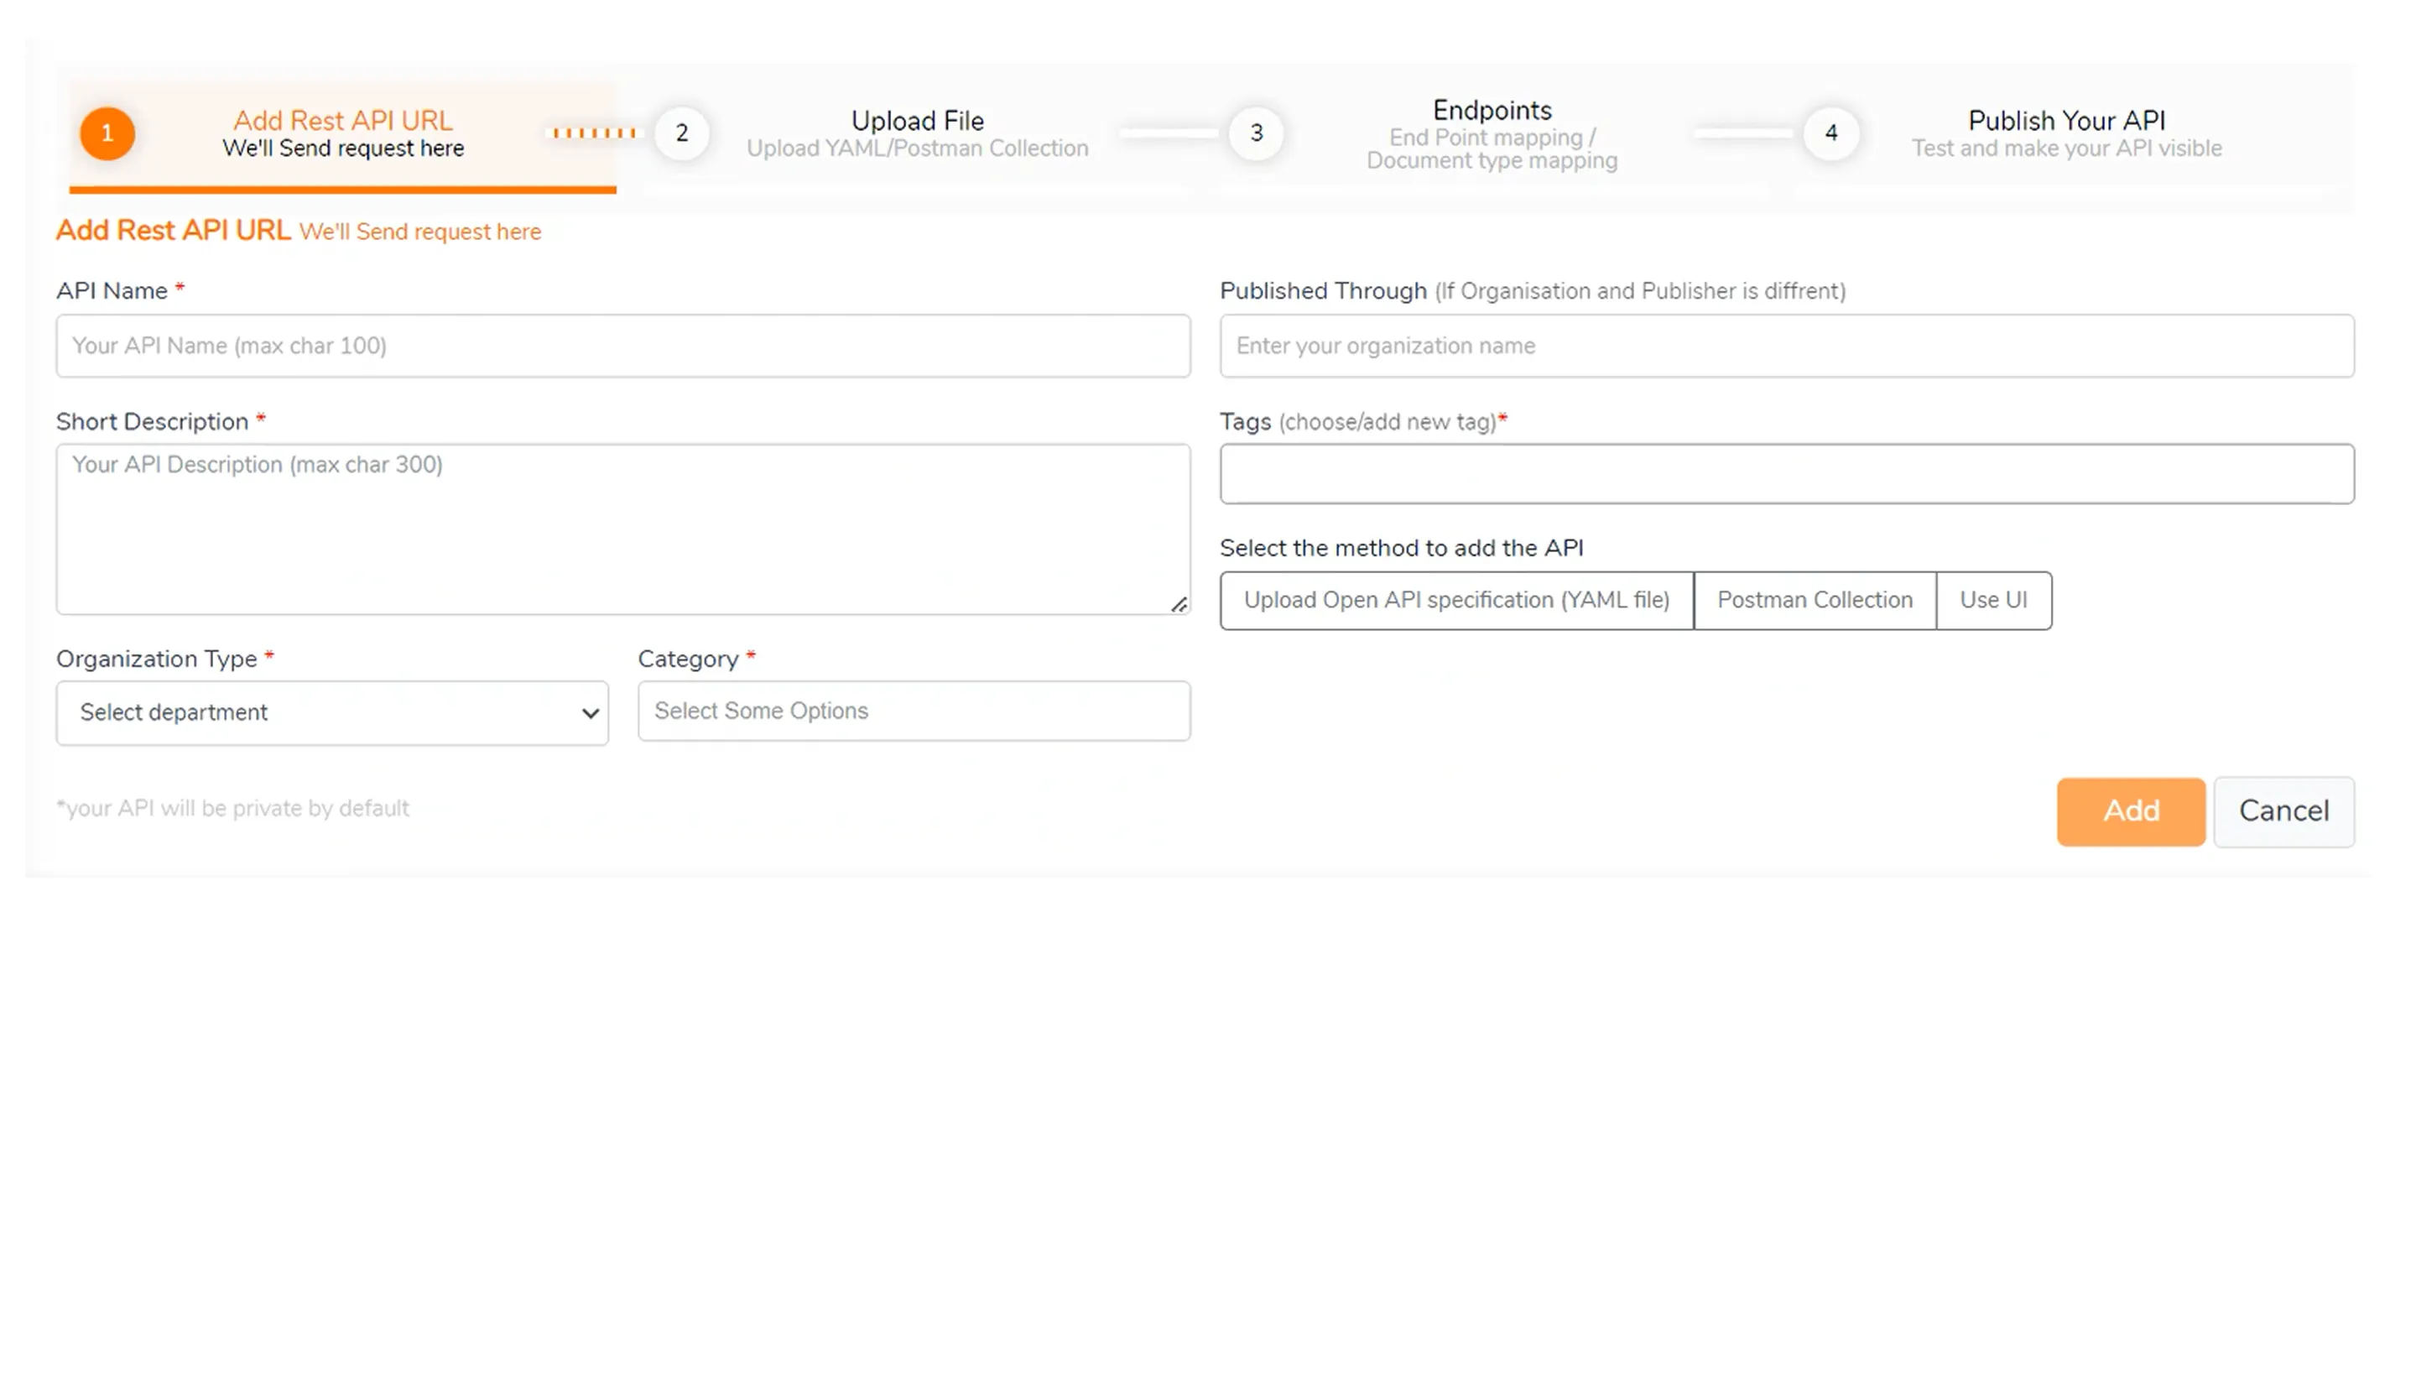Click the Tags choose/add tag field
This screenshot has height=1376, width=2416.
coord(1786,473)
